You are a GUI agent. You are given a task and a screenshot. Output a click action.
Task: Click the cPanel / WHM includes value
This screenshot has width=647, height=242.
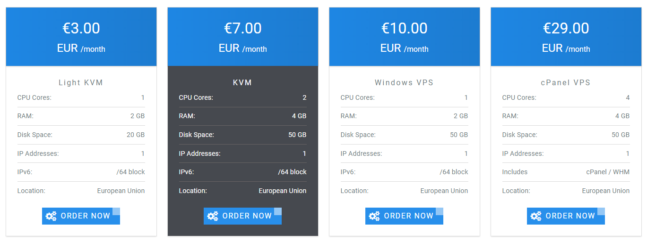[x=608, y=172]
